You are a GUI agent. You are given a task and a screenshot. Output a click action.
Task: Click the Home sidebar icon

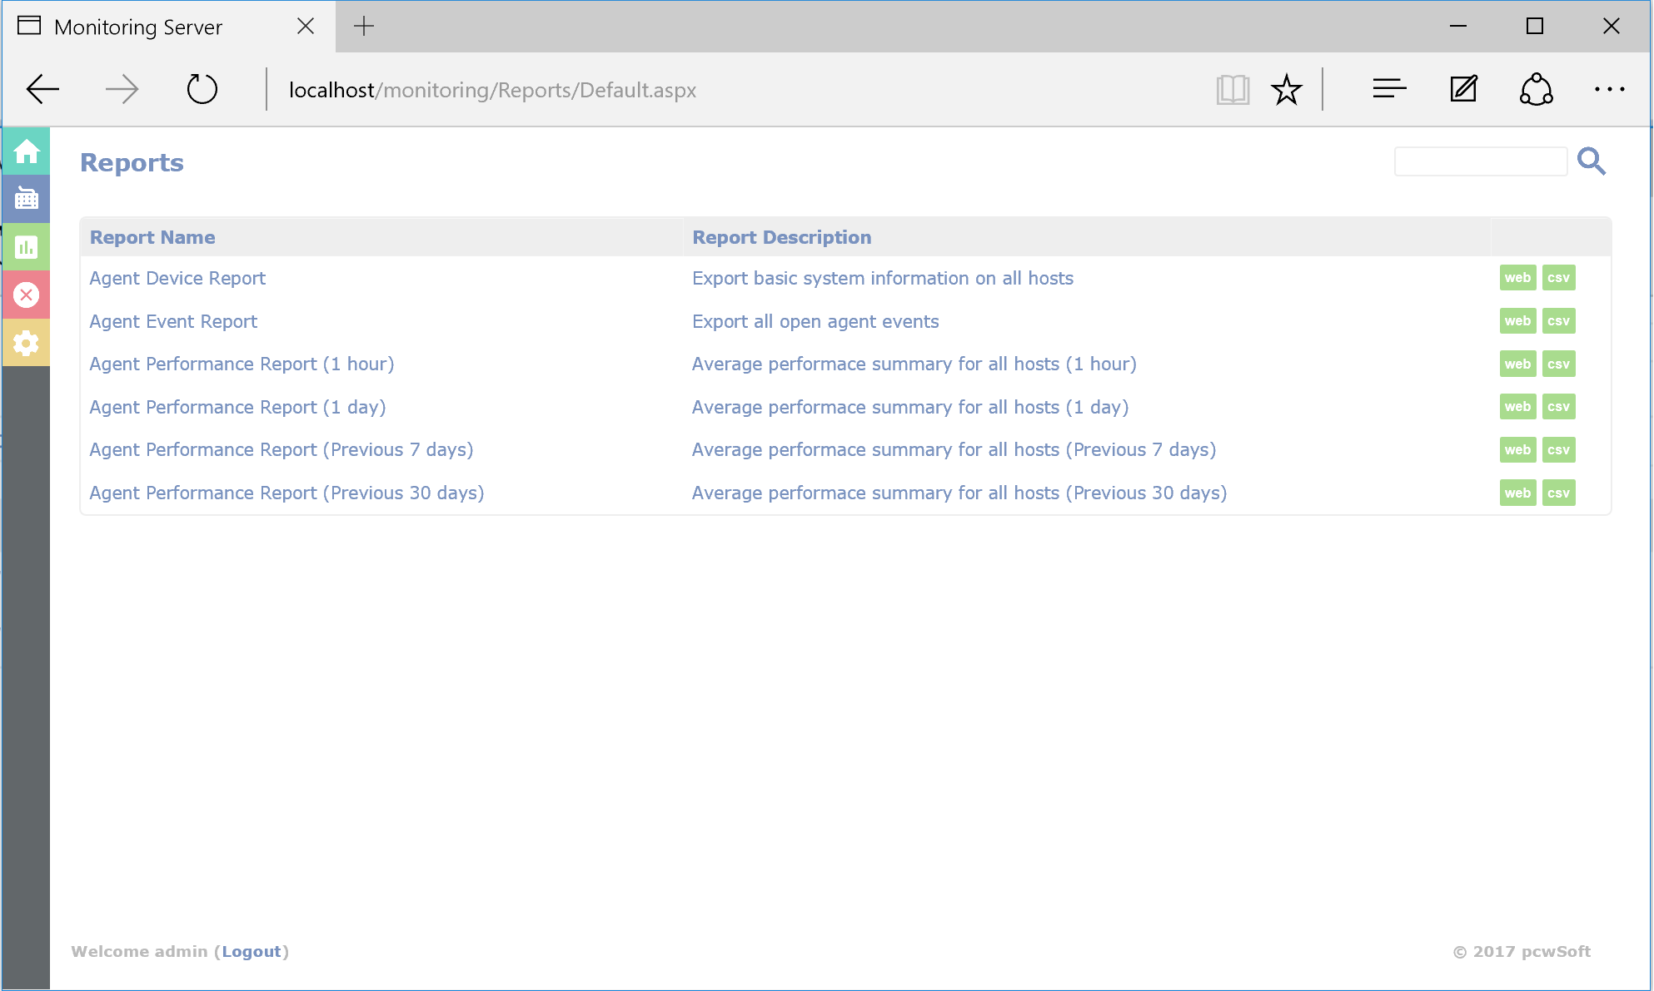point(27,151)
